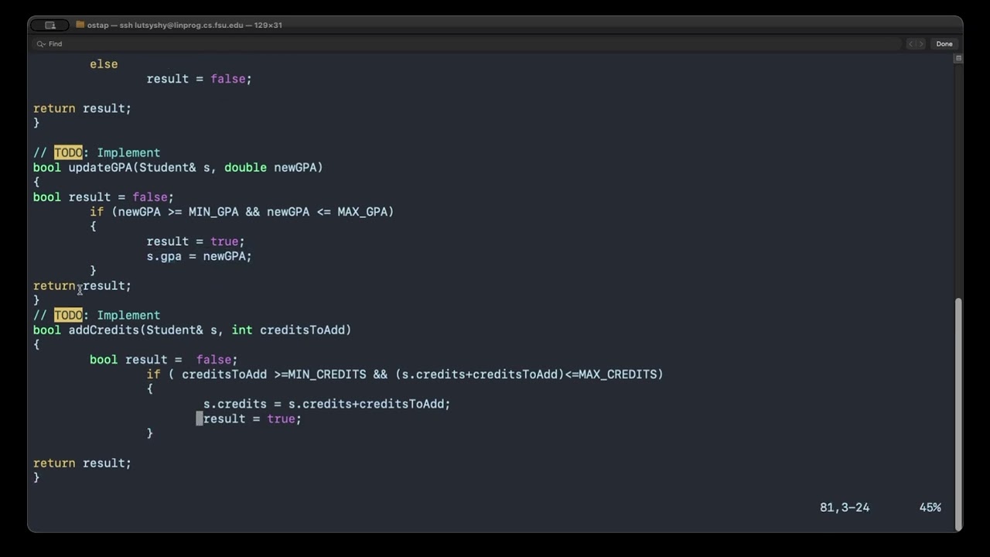Click the window title 'ostap — ssh lutsyshy@linprog.cs.fsu.edu'
Screen dimensions: 990x557
[x=166, y=25]
